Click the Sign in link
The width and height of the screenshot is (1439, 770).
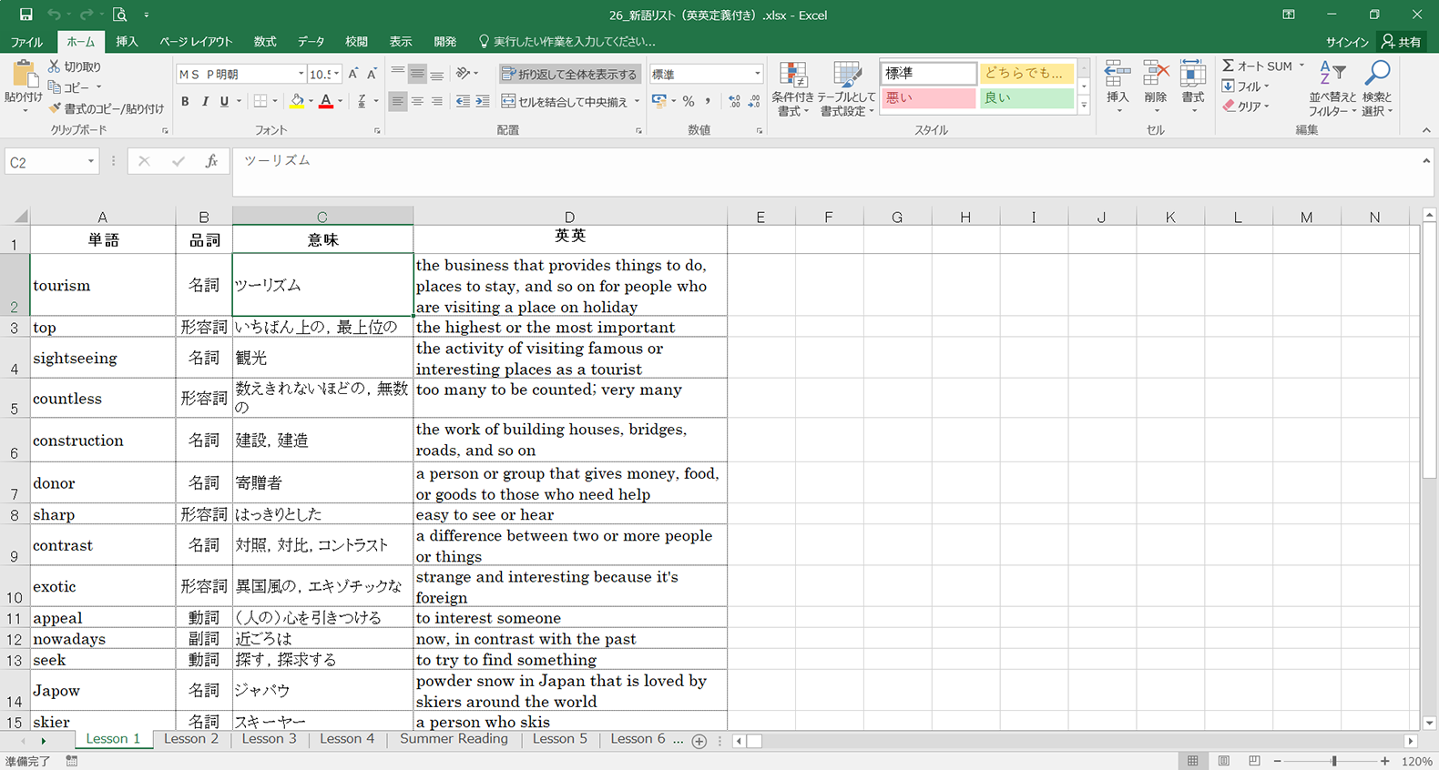1346,42
